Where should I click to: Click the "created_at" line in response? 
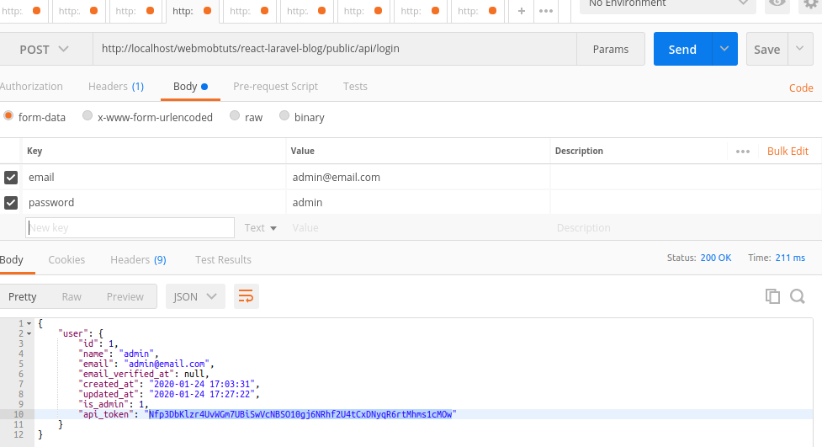[x=169, y=384]
